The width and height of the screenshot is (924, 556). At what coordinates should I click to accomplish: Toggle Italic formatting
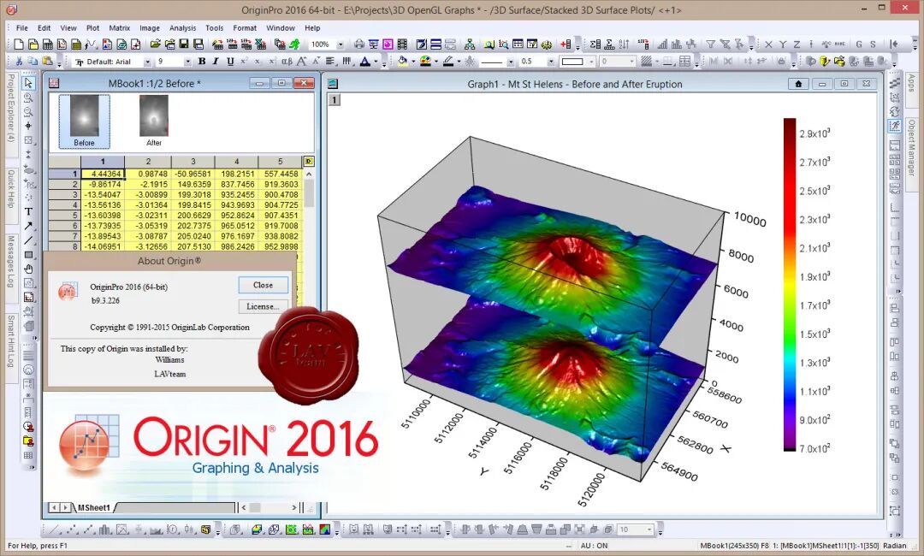(x=216, y=62)
